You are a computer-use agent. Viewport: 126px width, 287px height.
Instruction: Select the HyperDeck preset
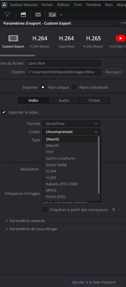66,42
